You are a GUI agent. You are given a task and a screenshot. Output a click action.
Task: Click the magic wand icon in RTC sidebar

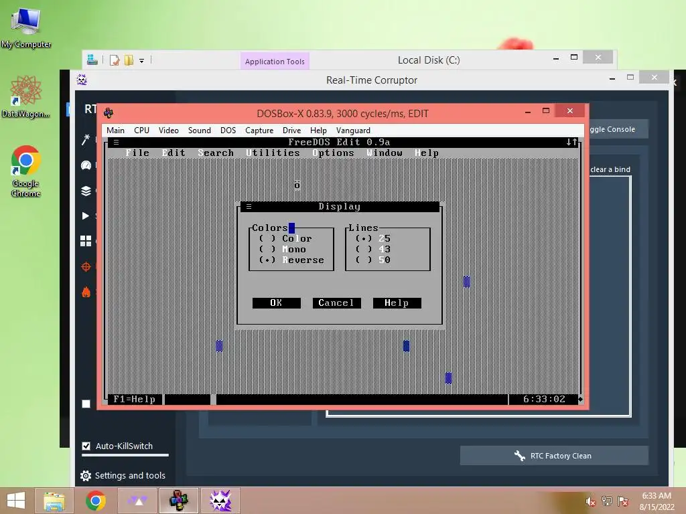[86, 139]
